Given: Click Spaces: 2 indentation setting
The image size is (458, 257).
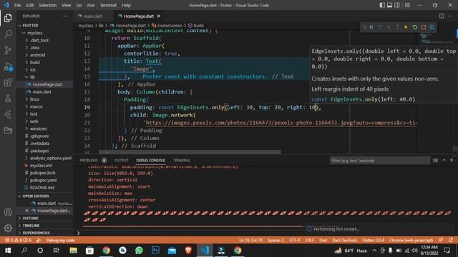Looking at the screenshot, I should coord(276,240).
